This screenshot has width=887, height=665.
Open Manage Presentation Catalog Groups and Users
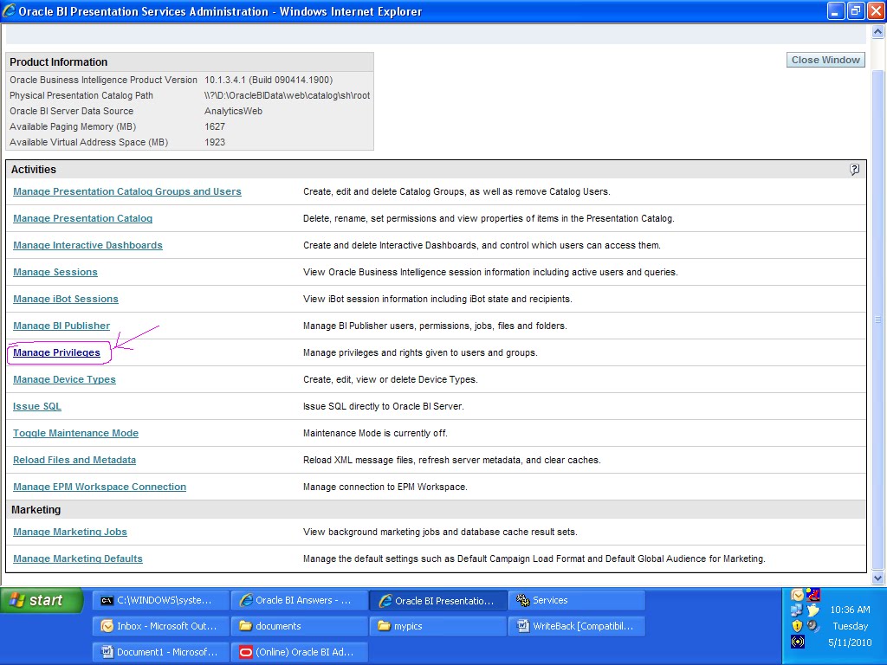[x=127, y=191]
